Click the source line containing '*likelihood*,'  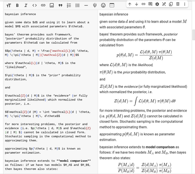click(x=16, y=67)
